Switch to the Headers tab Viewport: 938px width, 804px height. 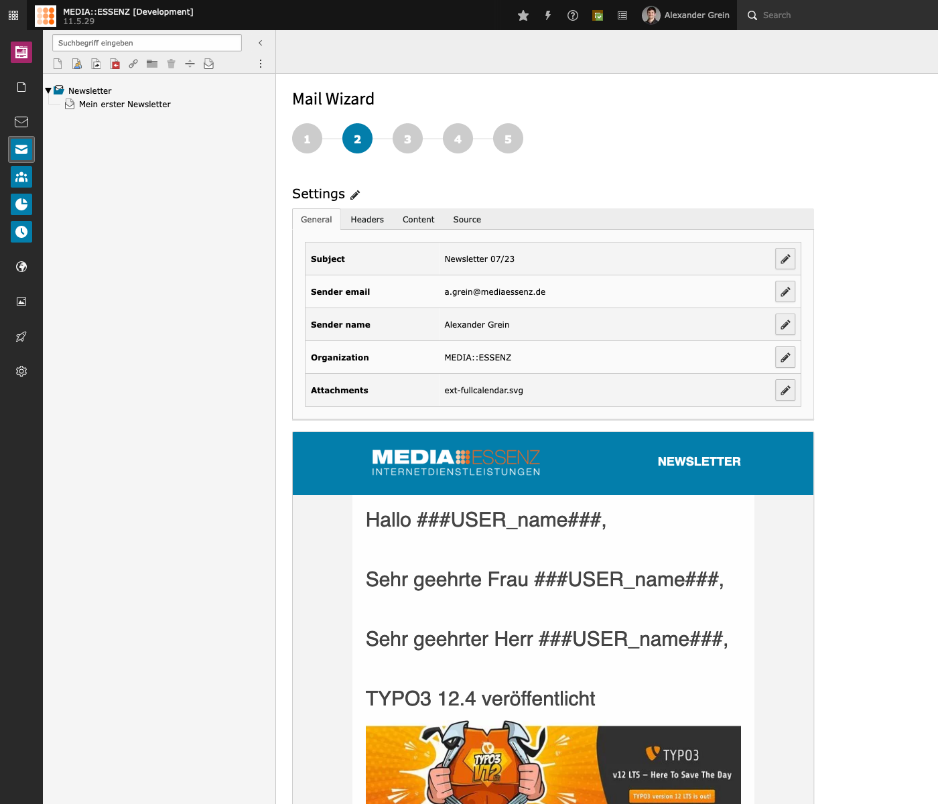[x=367, y=219]
